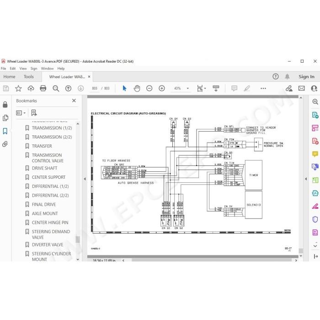Image resolution: width=320 pixels, height=320 pixels.
Task: Open the View menu
Action: [23, 69]
